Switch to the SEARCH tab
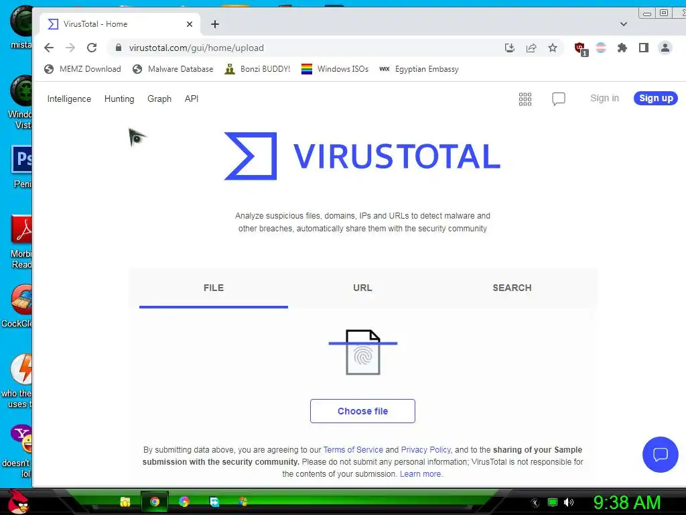 (512, 288)
